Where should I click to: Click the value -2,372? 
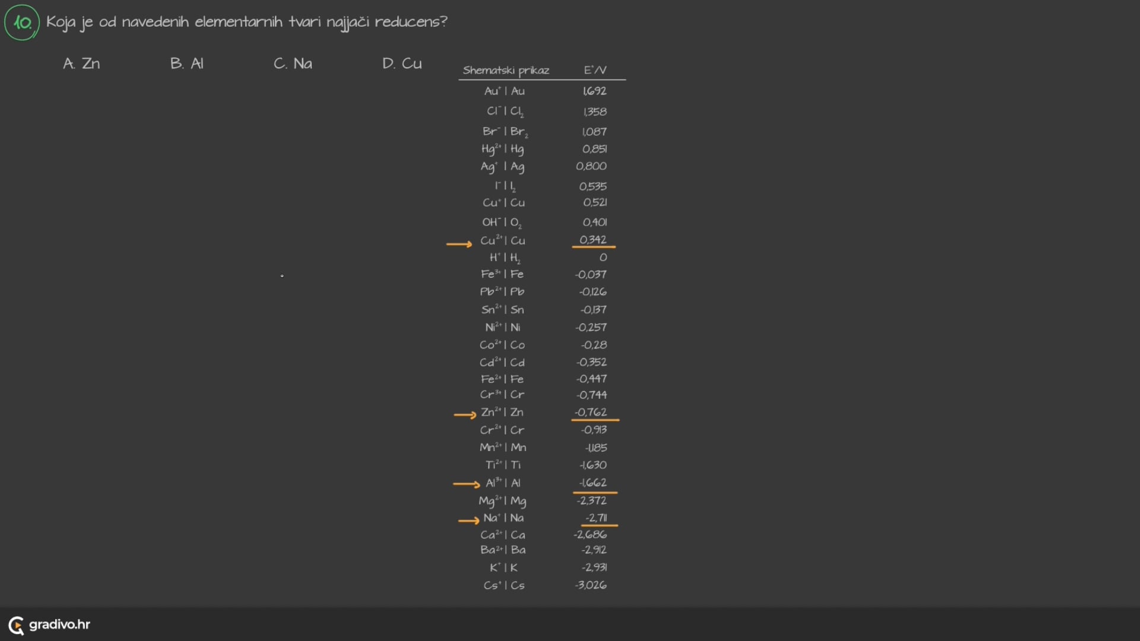pyautogui.click(x=591, y=500)
